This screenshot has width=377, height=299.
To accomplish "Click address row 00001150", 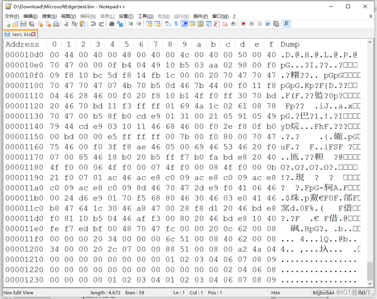I will (x=24, y=137).
